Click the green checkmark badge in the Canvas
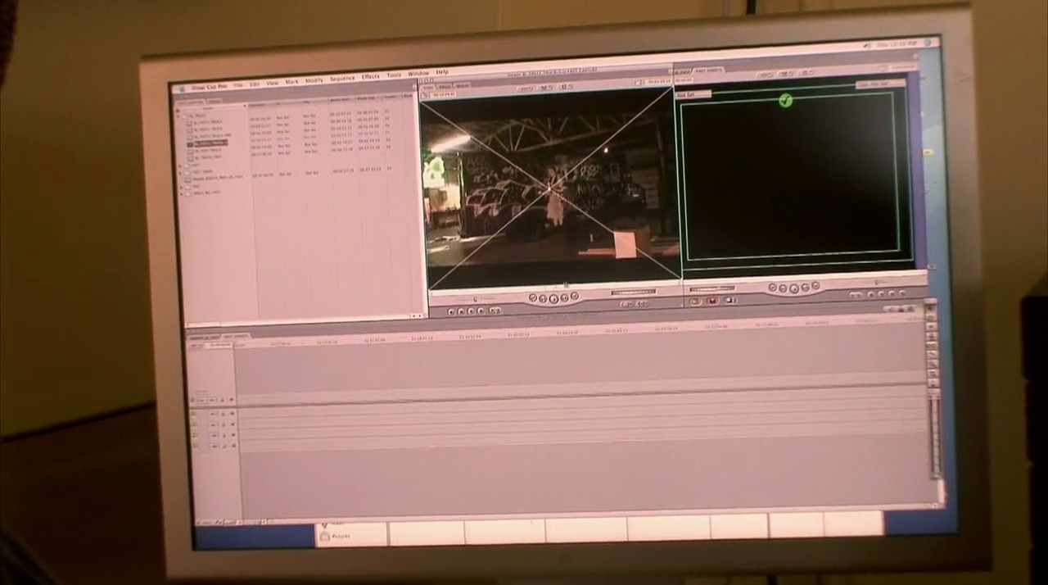1048x585 pixels. (786, 100)
